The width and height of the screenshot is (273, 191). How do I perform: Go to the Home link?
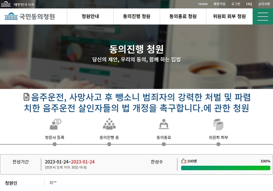203,4
